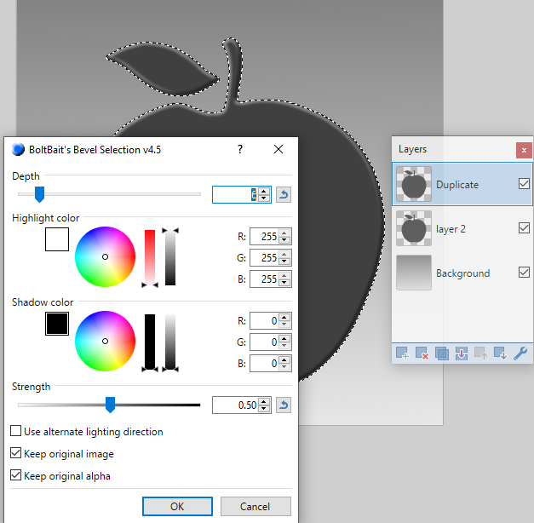Increase Strength with up arrow
This screenshot has width=534, height=523.
[x=264, y=402]
